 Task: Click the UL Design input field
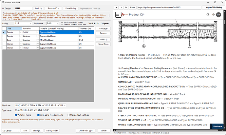pos(23,9)
